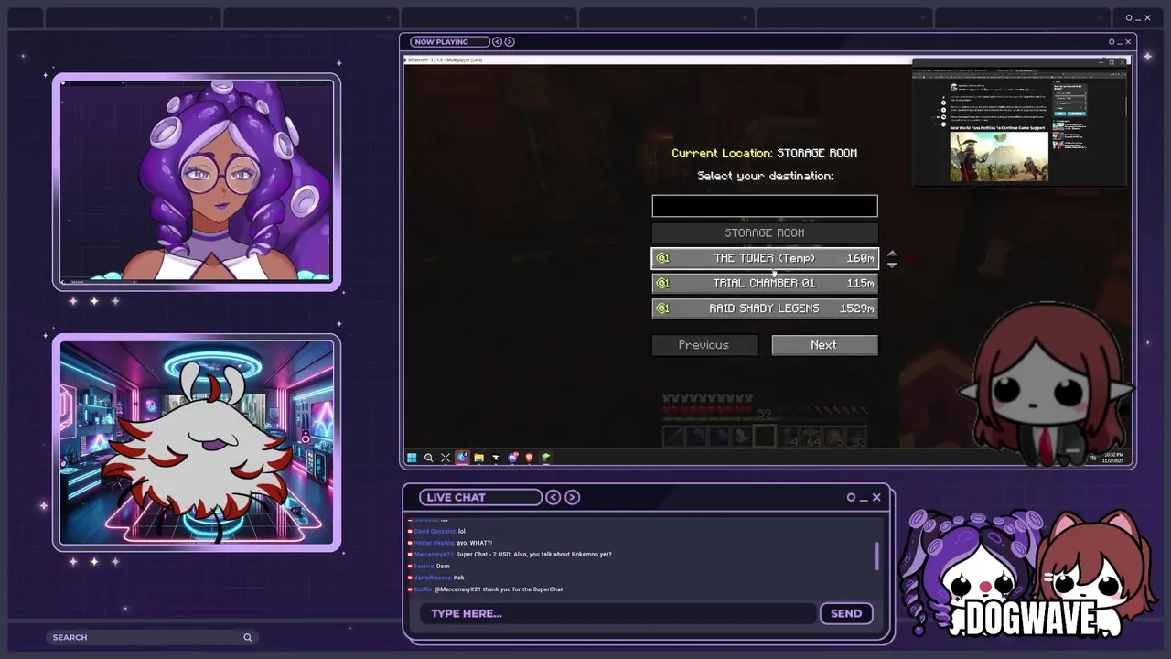This screenshot has width=1171, height=659.
Task: Open the crossed-lines X app icon in taskbar
Action: [446, 458]
